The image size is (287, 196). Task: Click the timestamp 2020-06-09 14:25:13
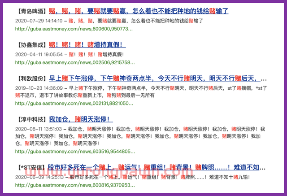(x=39, y=177)
